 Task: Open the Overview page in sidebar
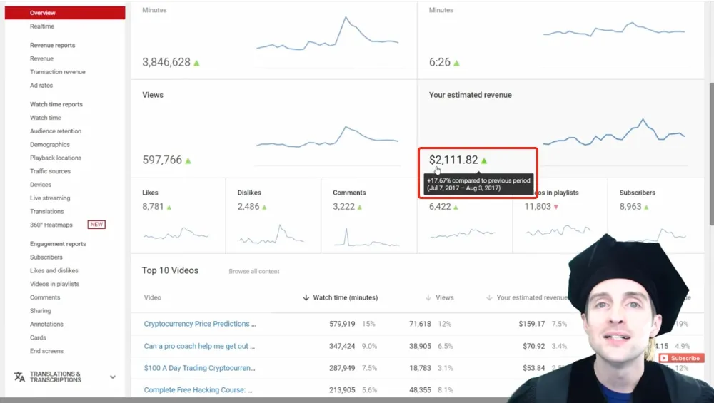pos(65,13)
